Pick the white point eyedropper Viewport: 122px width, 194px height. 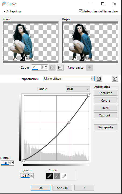click(x=64, y=176)
